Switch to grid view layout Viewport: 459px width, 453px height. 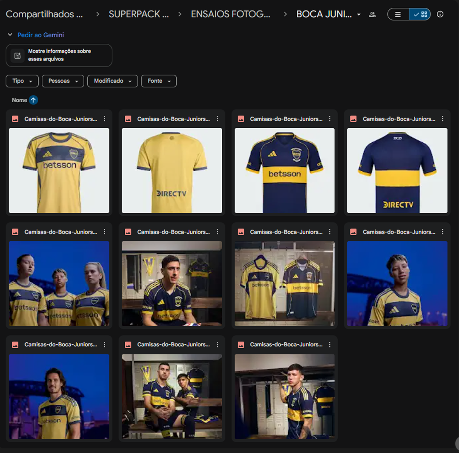click(x=420, y=14)
